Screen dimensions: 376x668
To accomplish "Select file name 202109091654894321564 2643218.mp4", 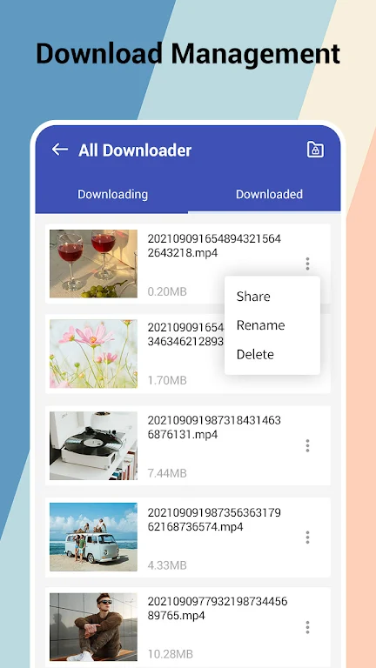I will click(214, 246).
